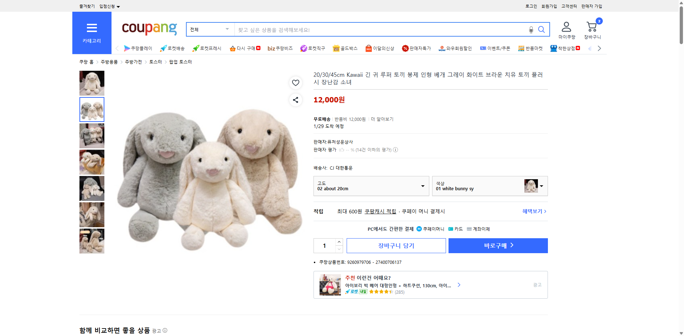Toggle the wishlist heart on product
The image size is (684, 336).
pos(295,83)
